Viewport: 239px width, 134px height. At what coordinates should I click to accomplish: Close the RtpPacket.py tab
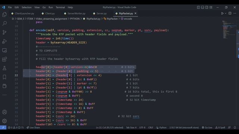pyautogui.click(x=136, y=13)
